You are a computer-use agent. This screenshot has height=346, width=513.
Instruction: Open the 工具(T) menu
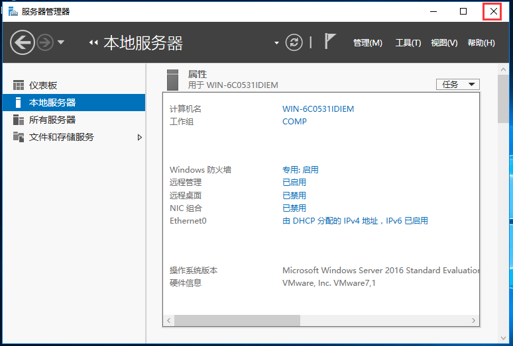(x=408, y=43)
